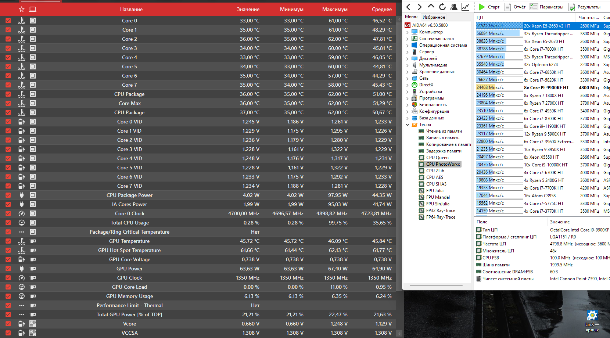Expand the Системная плата tree node

click(407, 39)
